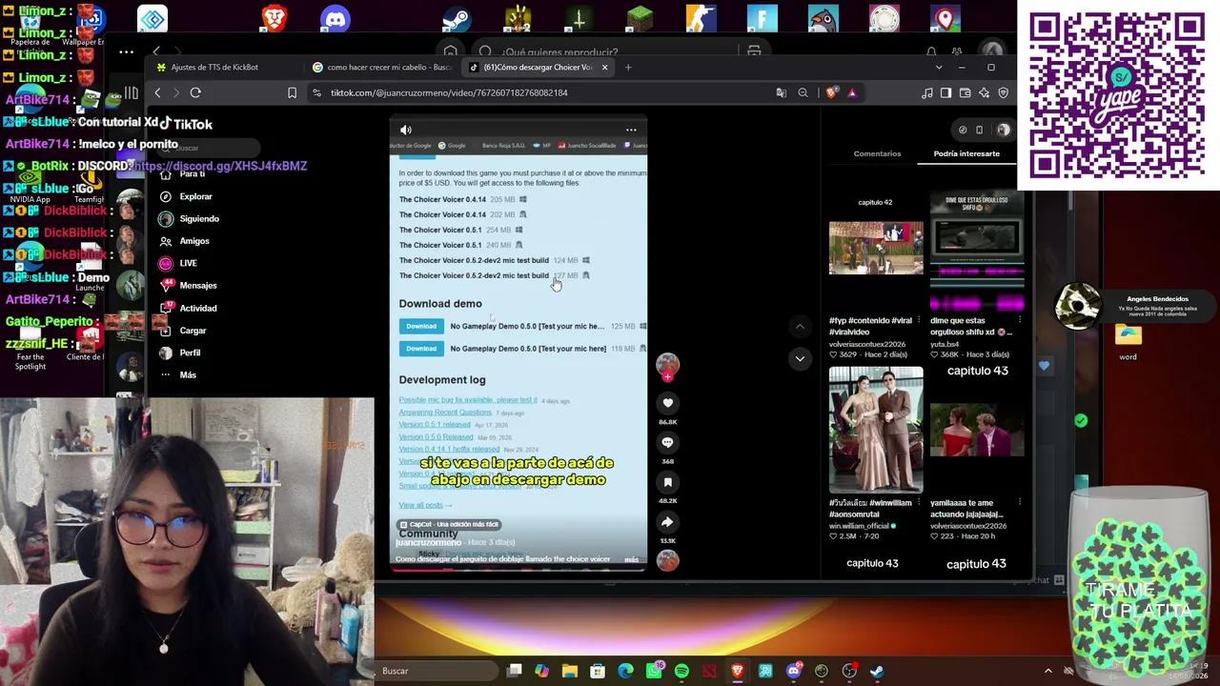The width and height of the screenshot is (1220, 686).
Task: Open Mensajes in TikTok sidebar
Action: [x=189, y=285]
